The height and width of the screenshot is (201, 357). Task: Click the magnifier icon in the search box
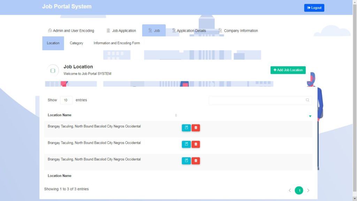[x=307, y=100]
